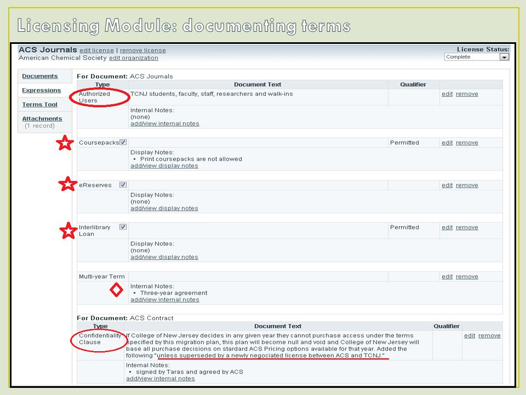
Task: Edit the Confidentiality Clause expression
Action: pos(470,336)
